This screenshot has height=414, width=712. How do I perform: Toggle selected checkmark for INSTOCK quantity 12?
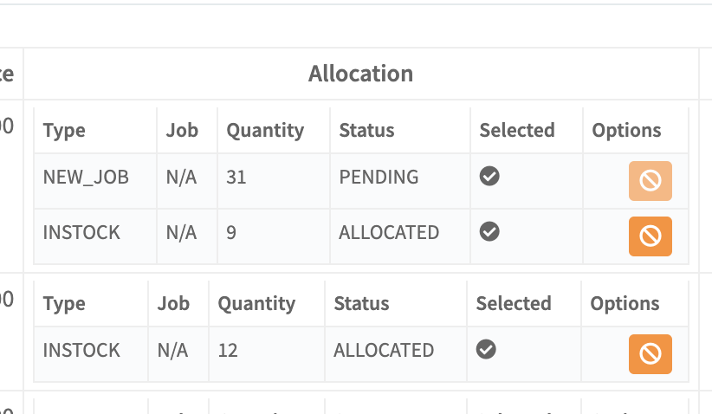486,349
